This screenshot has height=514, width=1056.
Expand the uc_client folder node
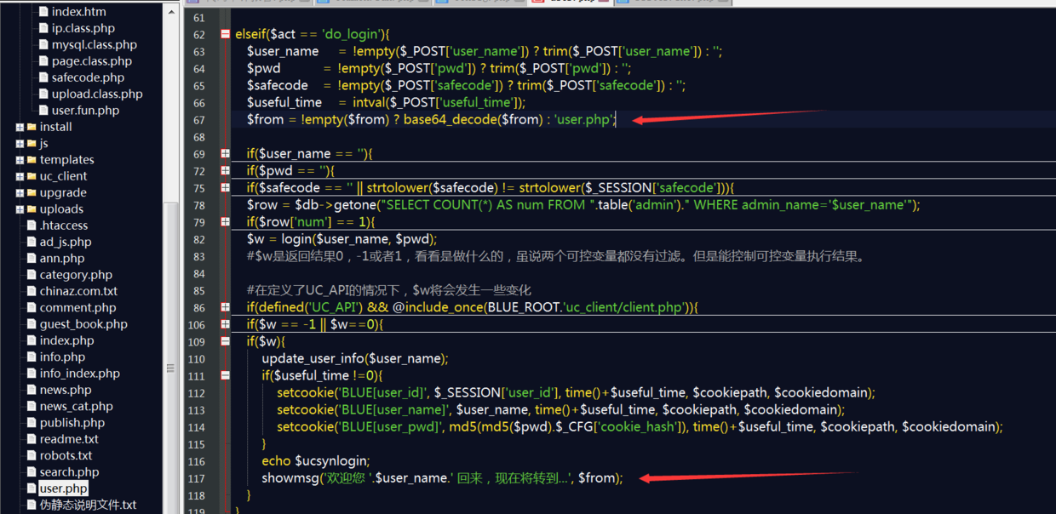[x=20, y=177]
